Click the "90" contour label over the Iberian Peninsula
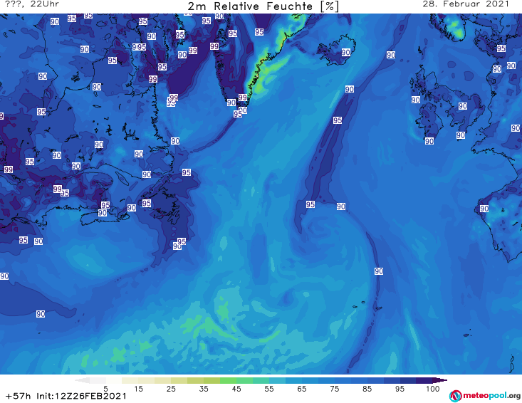522x403 pixels. tap(484, 209)
